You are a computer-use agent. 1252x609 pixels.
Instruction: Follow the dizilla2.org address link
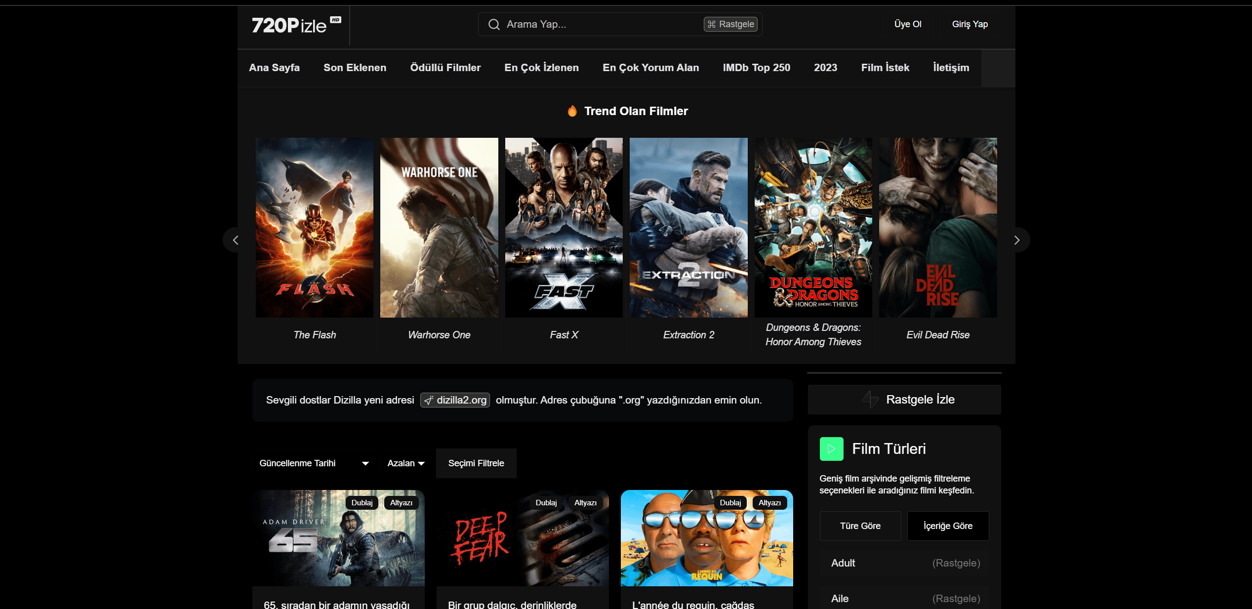(x=455, y=400)
